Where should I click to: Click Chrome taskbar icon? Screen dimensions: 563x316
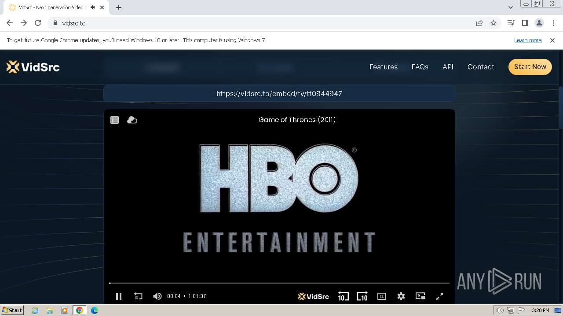point(80,310)
